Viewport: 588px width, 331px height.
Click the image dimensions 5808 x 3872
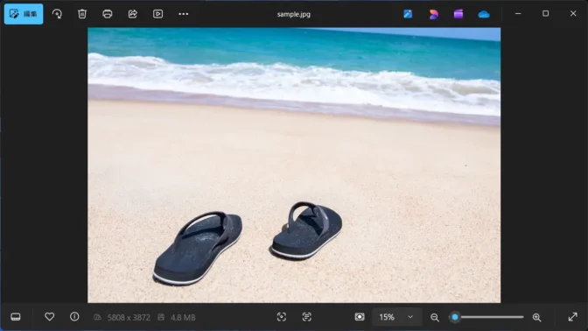129,318
